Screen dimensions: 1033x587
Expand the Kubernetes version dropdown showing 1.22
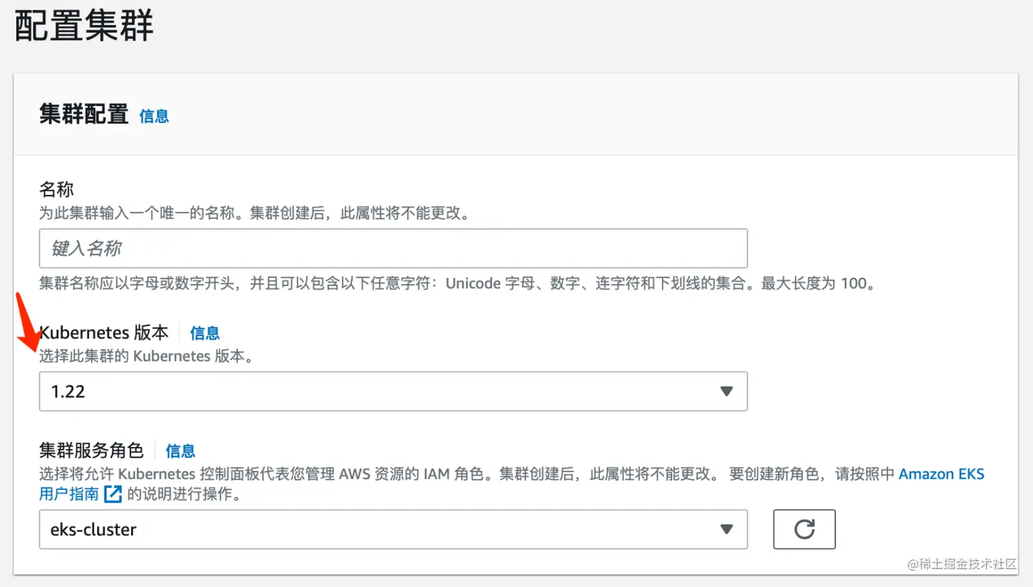[x=393, y=391]
